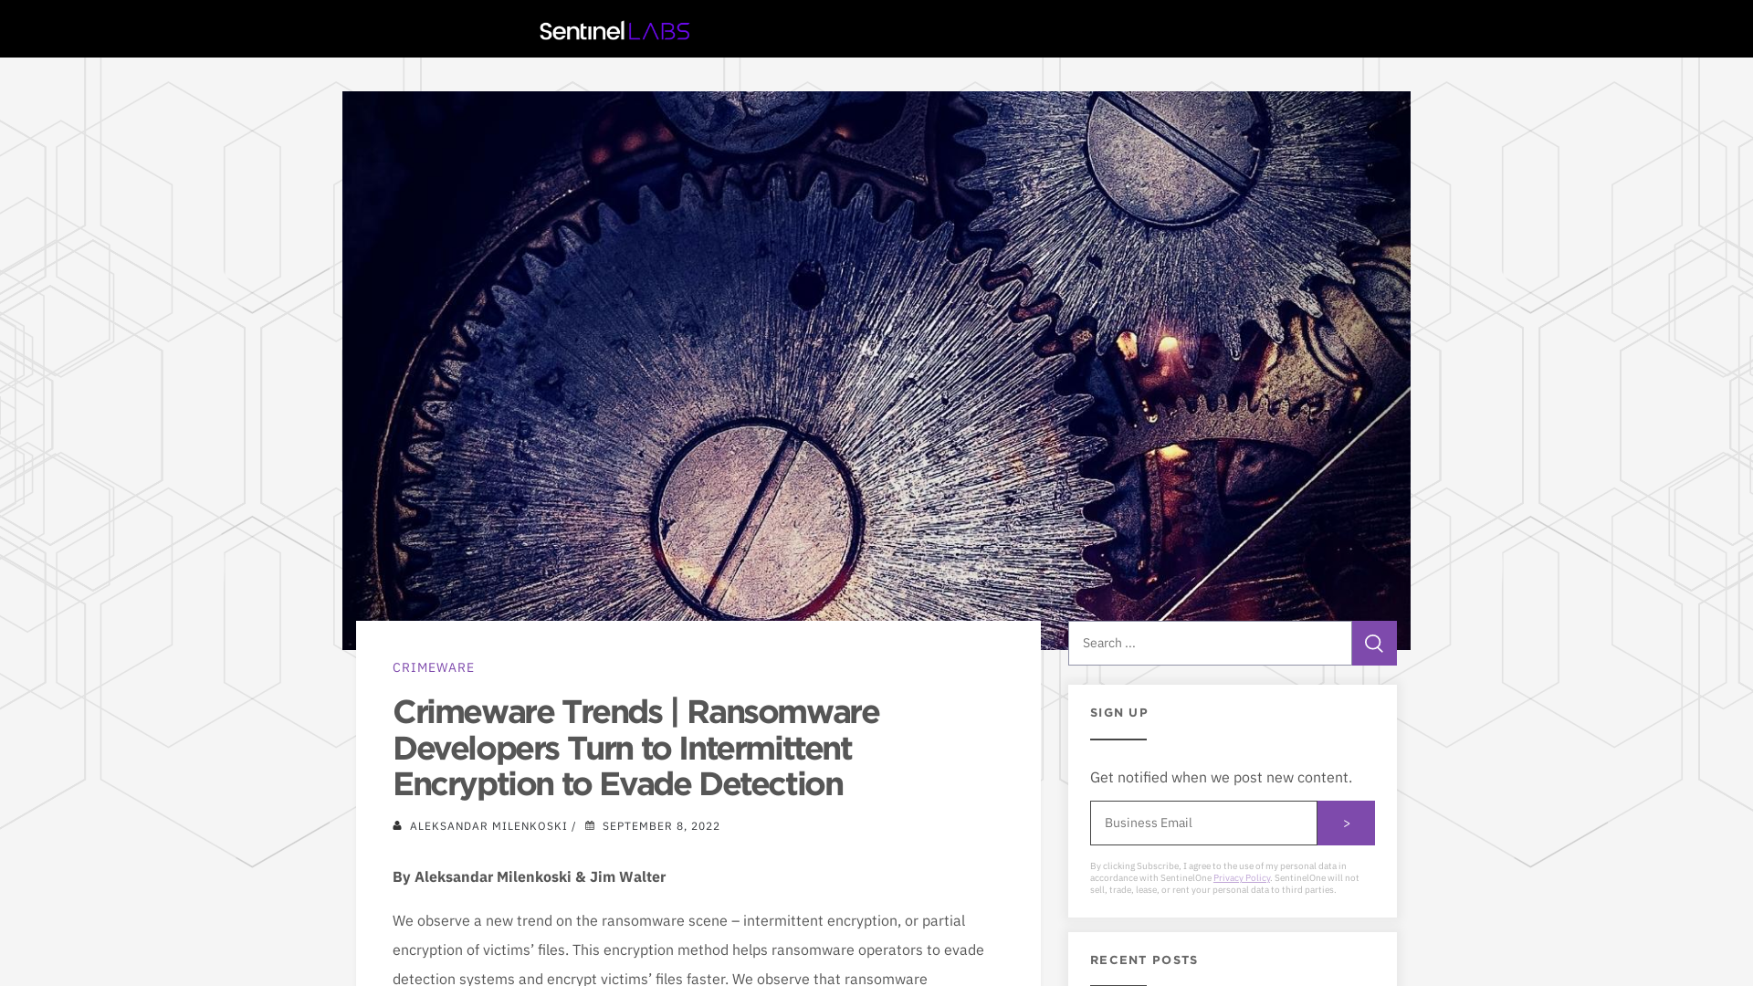Open the SEPTEMBER 8, 2022 date link
This screenshot has height=986, width=1753.
(x=660, y=825)
